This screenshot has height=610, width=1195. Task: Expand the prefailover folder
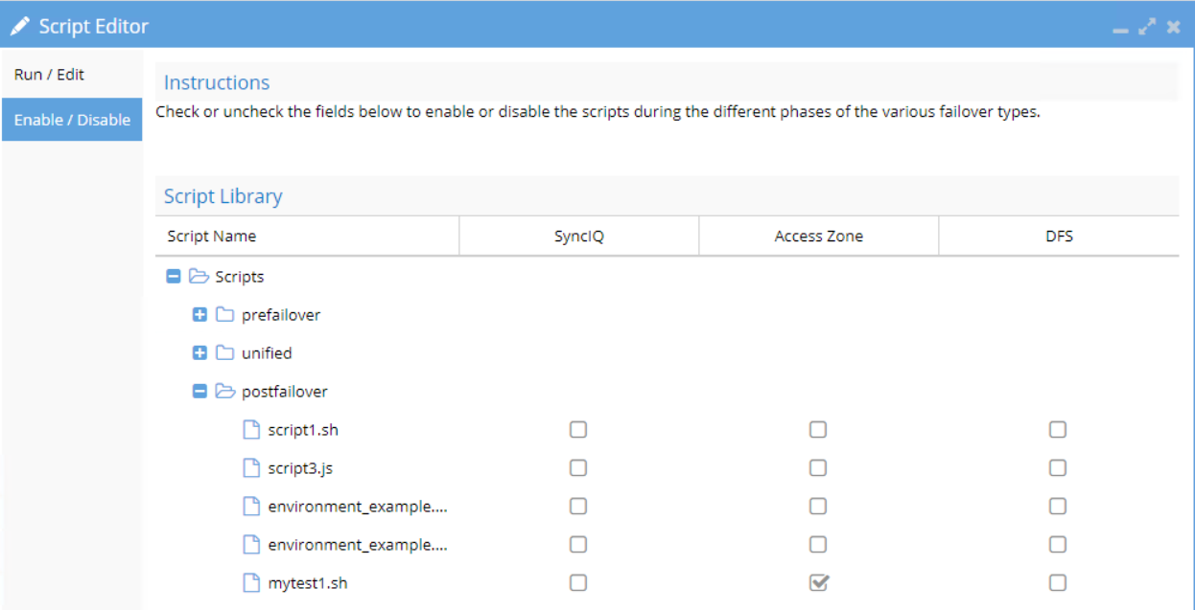point(199,315)
